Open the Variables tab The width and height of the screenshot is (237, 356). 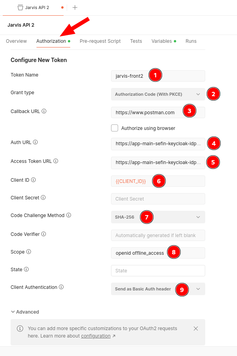coord(161,41)
